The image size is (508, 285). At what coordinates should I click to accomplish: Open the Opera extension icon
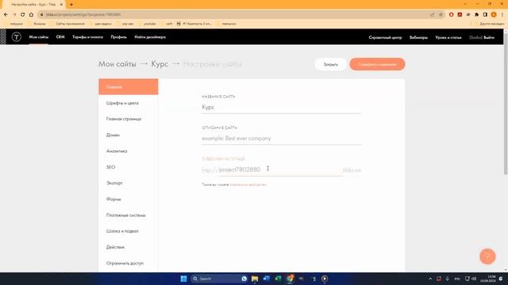[x=451, y=14]
